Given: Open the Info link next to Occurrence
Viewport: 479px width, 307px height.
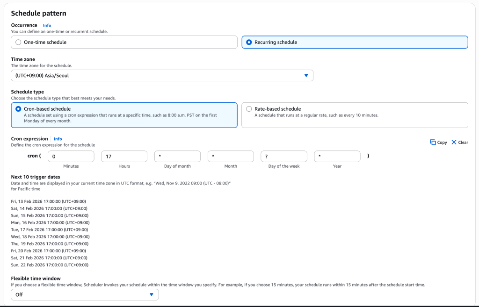Looking at the screenshot, I should (x=47, y=25).
